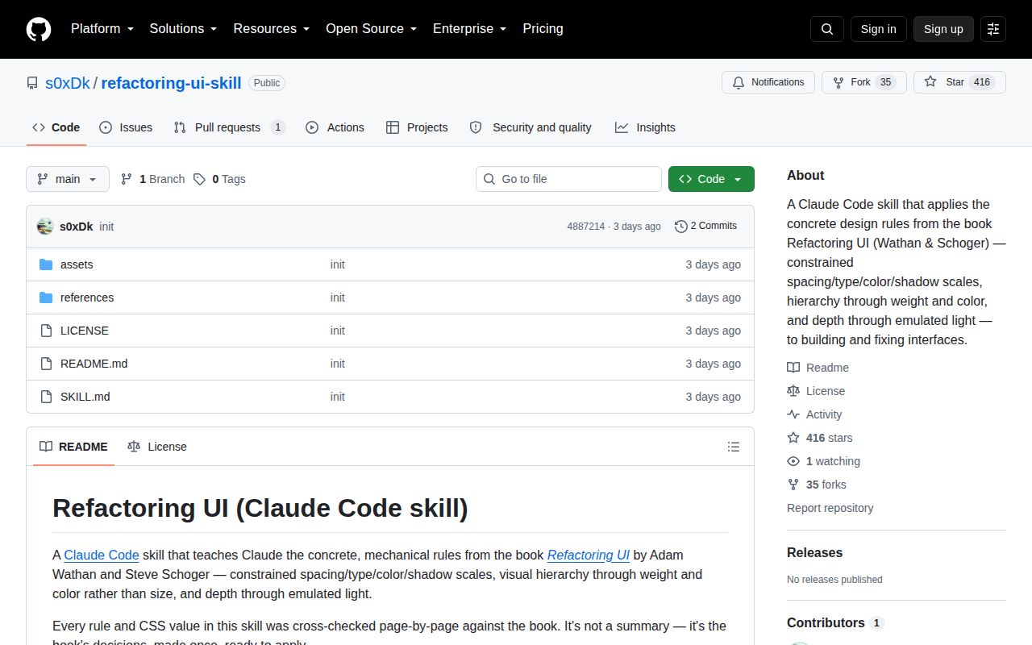Click Sign up
Viewport: 1032px width, 645px height.
tap(943, 29)
